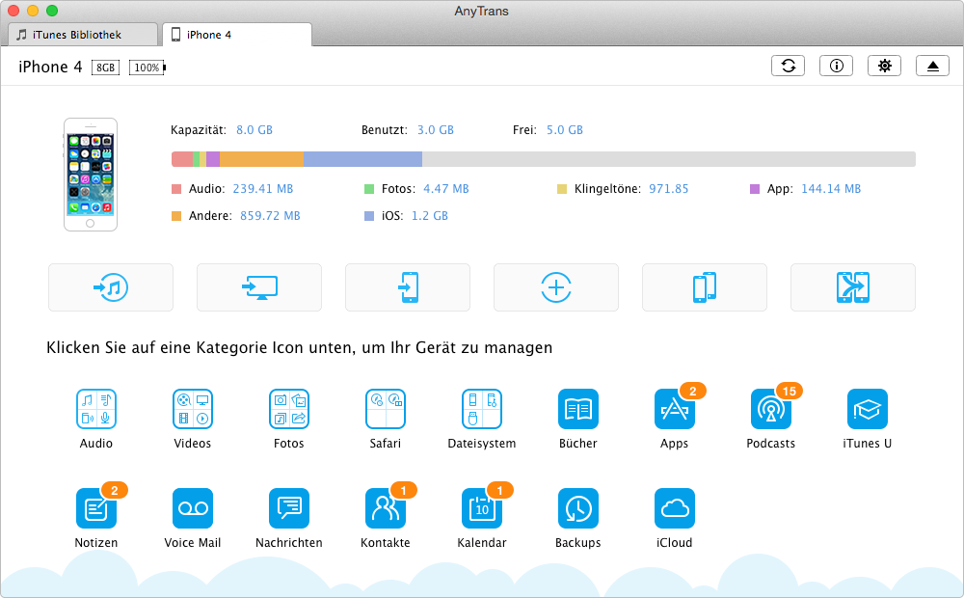Click the Fotos size value 4.47 MB
Viewport: 964px width, 598px height.
pos(445,189)
